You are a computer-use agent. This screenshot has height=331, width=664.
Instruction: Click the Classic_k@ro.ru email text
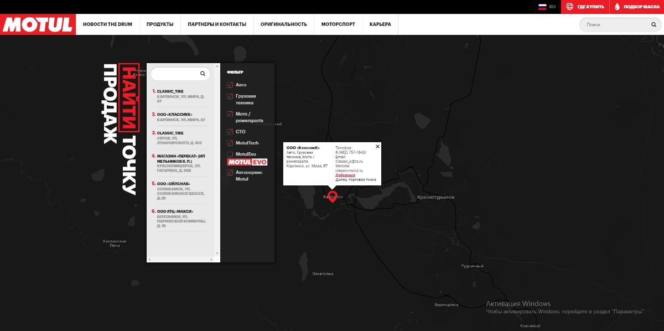point(349,161)
